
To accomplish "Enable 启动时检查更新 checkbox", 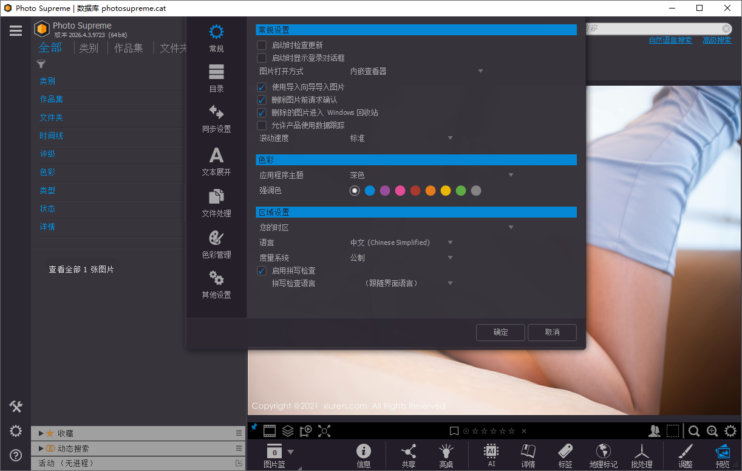I will click(x=262, y=45).
